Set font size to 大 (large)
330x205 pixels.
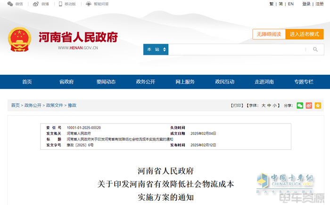coord(263,105)
